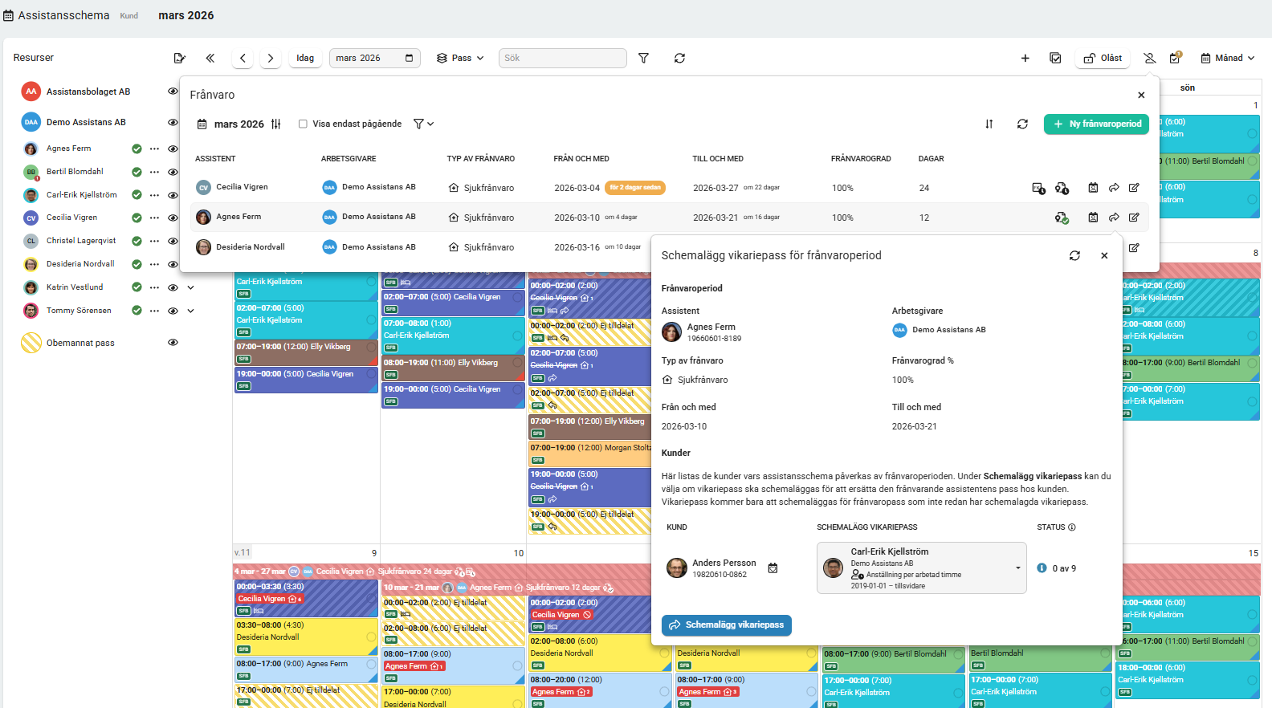The width and height of the screenshot is (1272, 708).
Task: Toggle the absence panel person-off icon
Action: point(1150,58)
